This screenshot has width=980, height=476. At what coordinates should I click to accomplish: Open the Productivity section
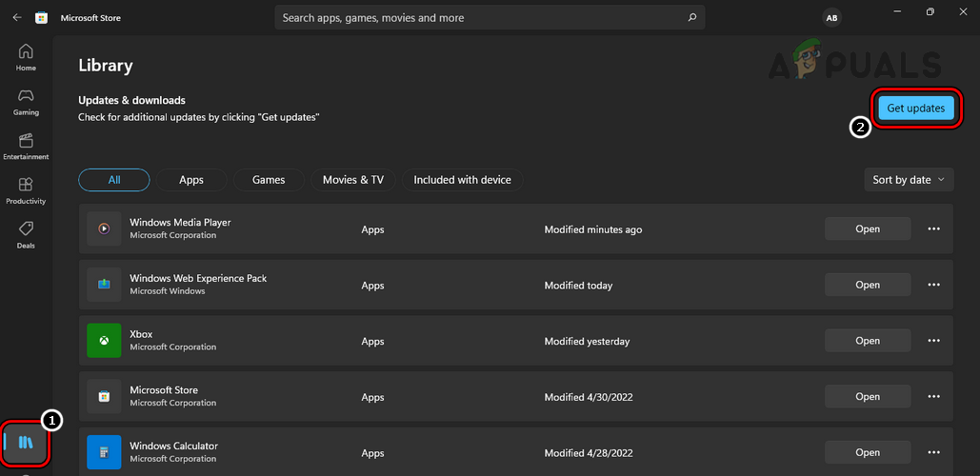tap(26, 190)
